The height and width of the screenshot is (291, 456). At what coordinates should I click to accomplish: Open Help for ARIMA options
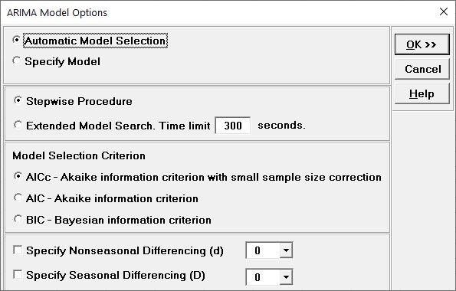(x=422, y=93)
